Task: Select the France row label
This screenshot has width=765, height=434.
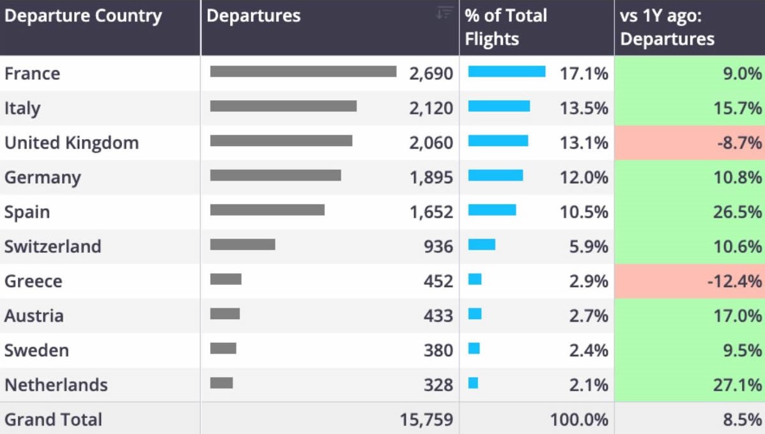Action: 32,73
